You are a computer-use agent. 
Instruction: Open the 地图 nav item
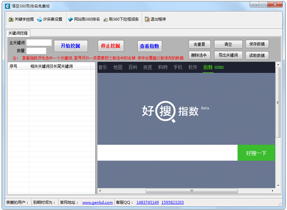(x=118, y=67)
